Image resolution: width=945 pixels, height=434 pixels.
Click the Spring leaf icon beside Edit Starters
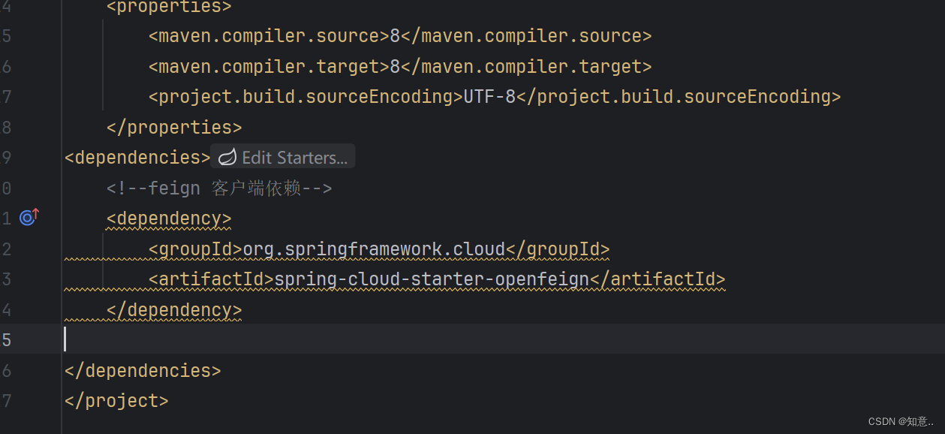click(x=227, y=157)
